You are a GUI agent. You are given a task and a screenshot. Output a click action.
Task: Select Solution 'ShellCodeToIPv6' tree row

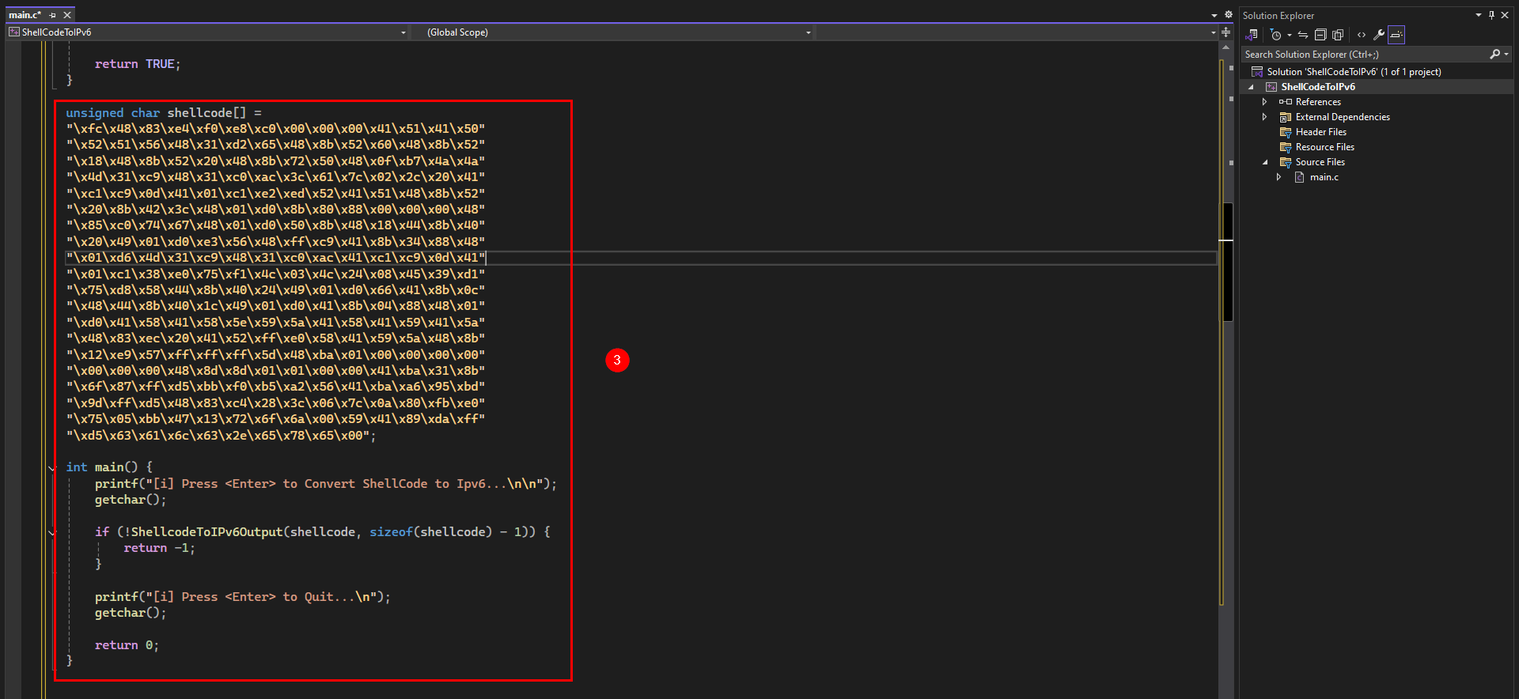[x=1377, y=72]
